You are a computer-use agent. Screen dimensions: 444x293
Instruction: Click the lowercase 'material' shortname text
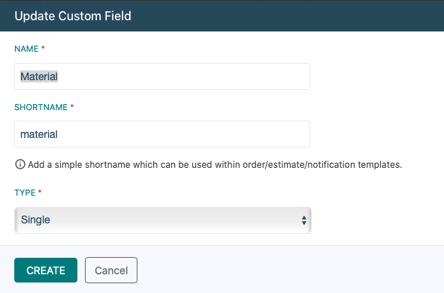[39, 134]
